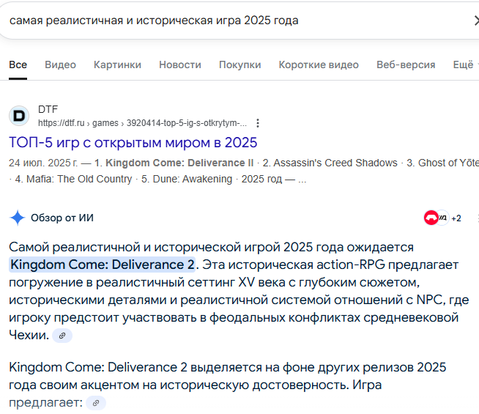Viewport: 479px width, 414px height.
Task: Click the dtf.ru URL breadcrumb
Action: 142,123
